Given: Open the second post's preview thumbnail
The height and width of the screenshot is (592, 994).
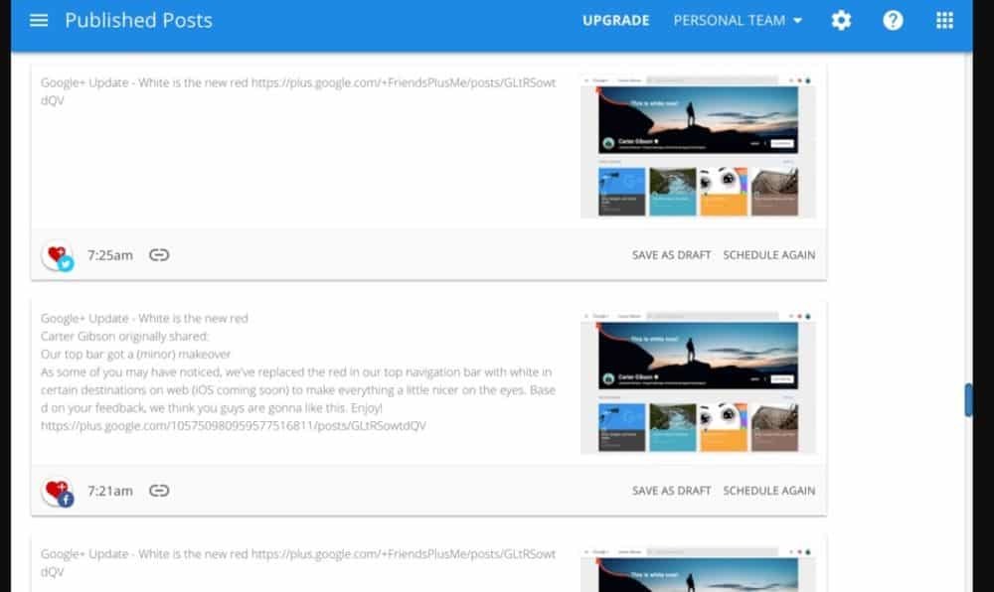Looking at the screenshot, I should (698, 381).
